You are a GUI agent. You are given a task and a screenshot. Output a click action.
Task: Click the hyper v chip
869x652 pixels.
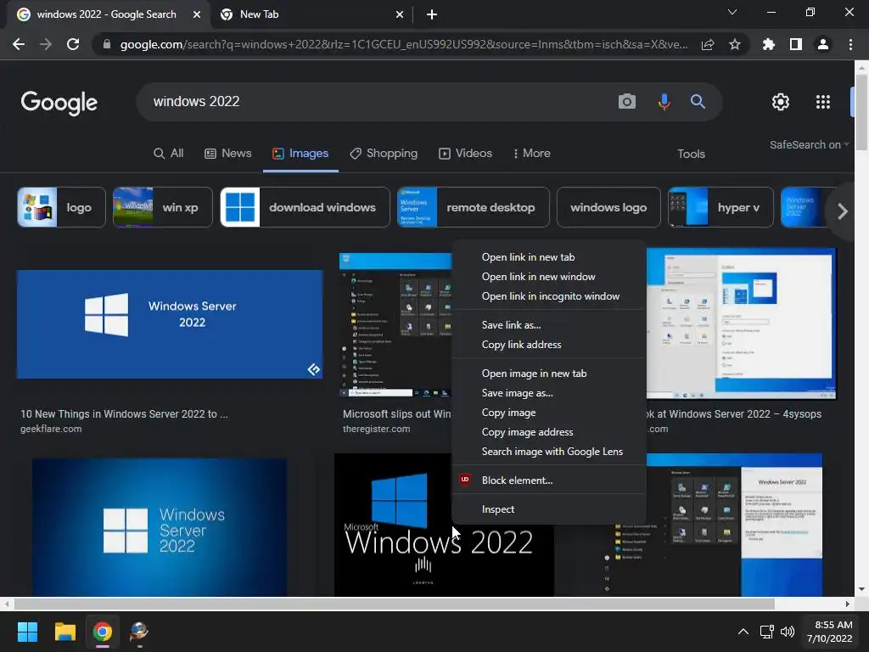pyautogui.click(x=720, y=207)
